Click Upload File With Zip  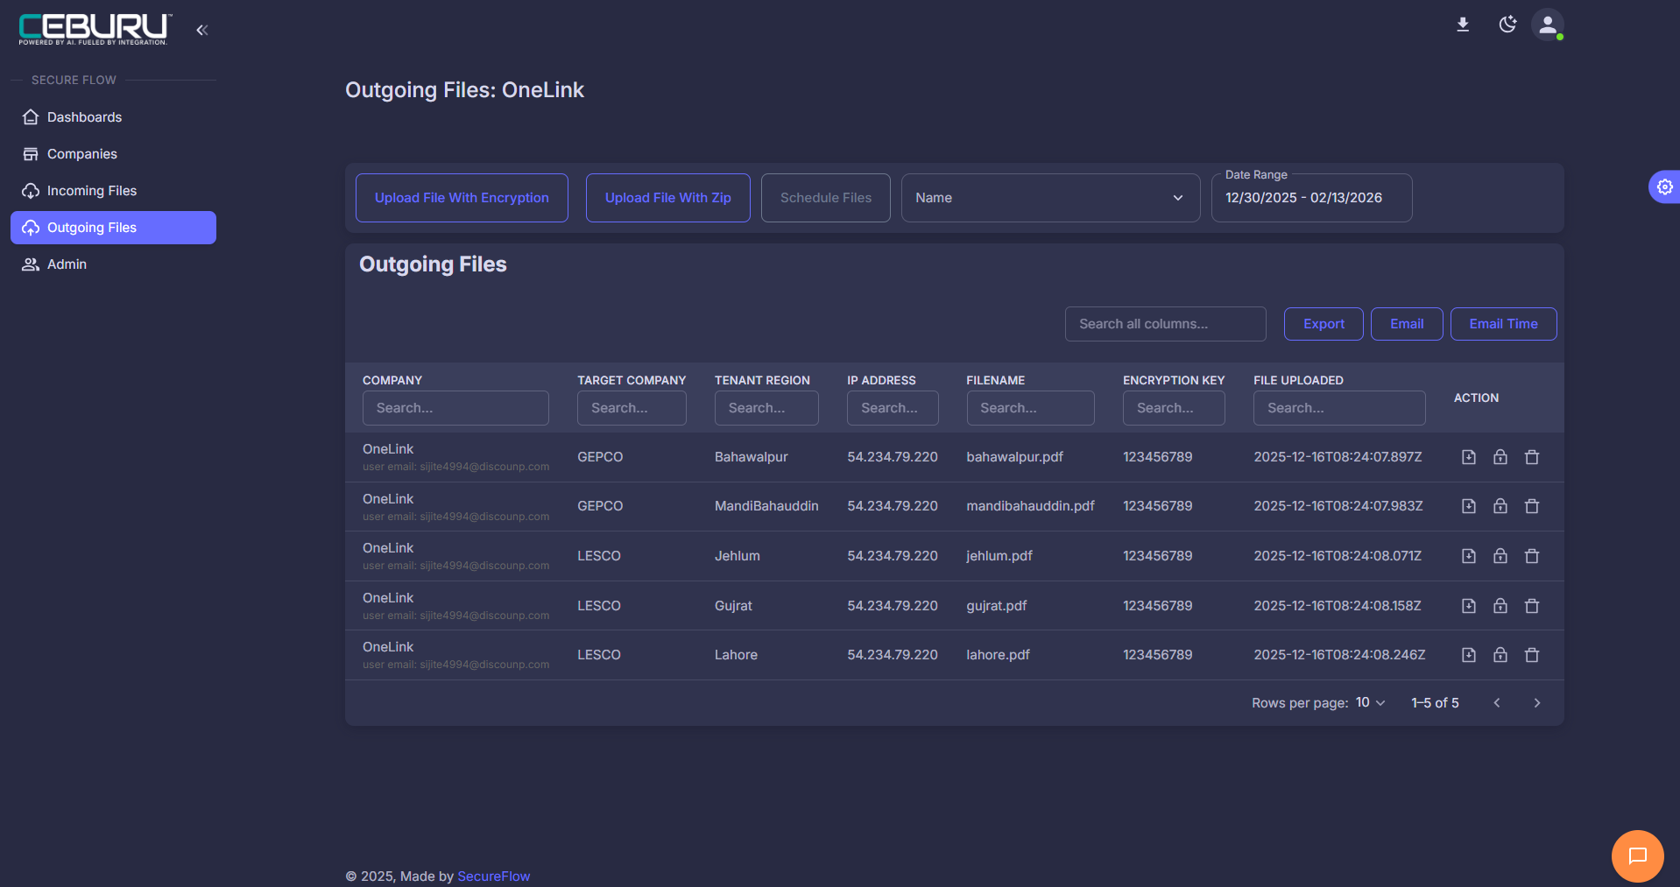pos(668,198)
